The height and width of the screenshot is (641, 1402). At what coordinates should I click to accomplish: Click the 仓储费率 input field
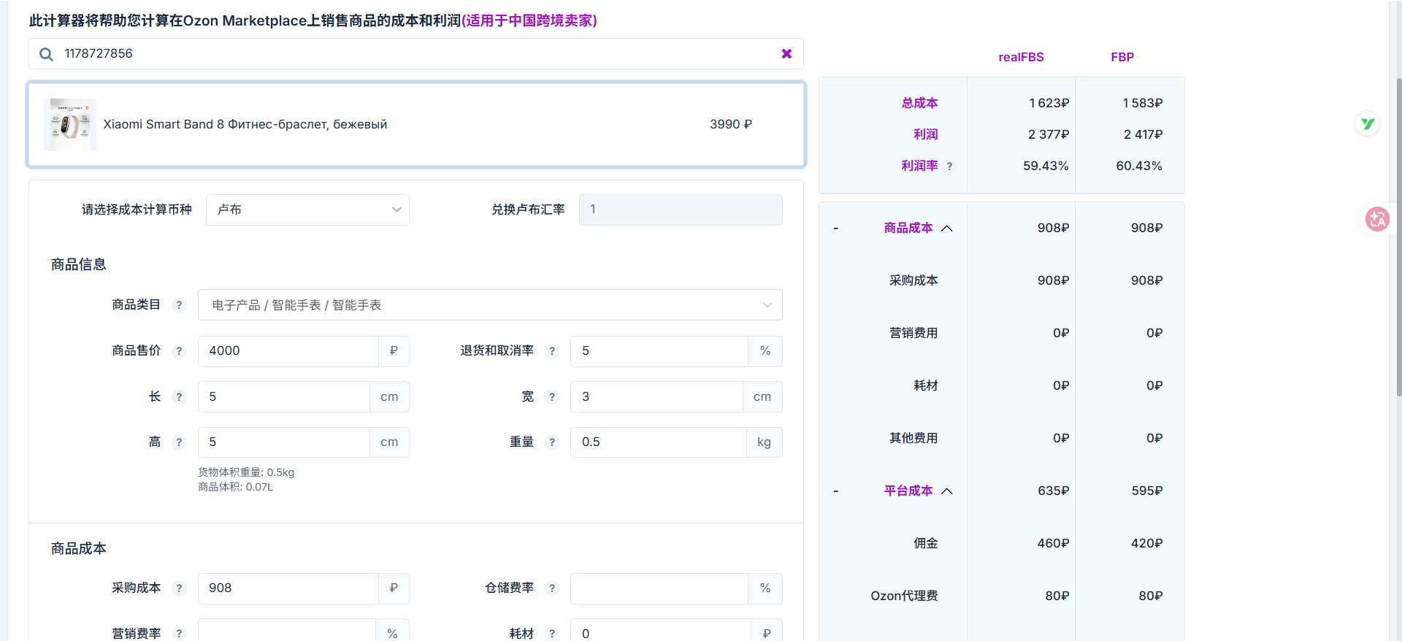pos(659,588)
